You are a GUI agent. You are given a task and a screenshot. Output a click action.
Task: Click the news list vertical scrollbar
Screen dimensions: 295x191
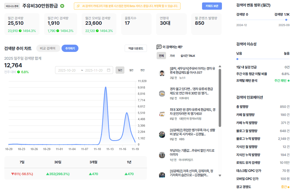220,98
